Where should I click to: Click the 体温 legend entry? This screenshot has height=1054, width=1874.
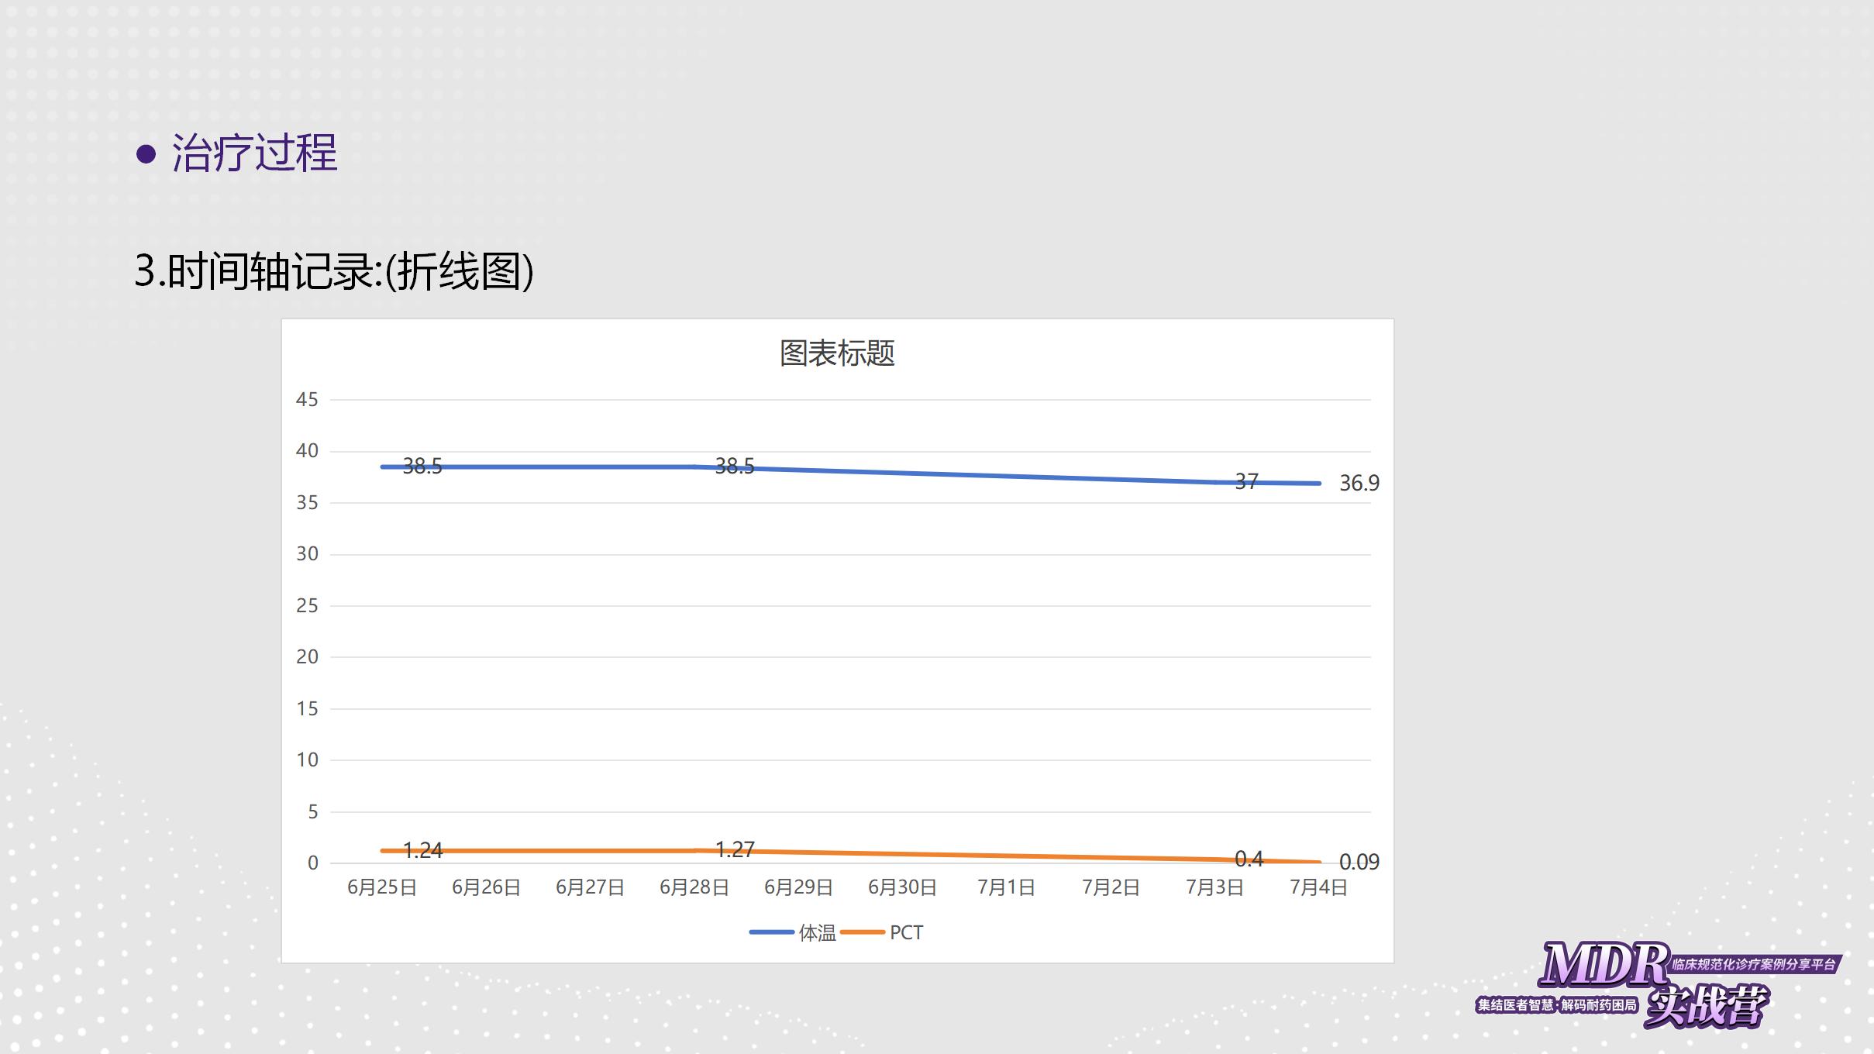click(x=816, y=932)
